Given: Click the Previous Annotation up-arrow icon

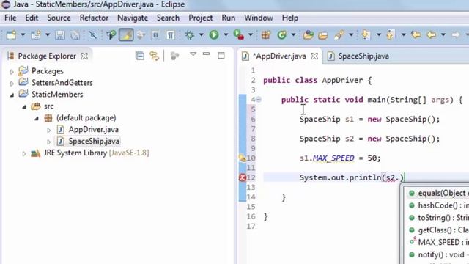Looking at the screenshot, I should pyautogui.click(x=390, y=35).
